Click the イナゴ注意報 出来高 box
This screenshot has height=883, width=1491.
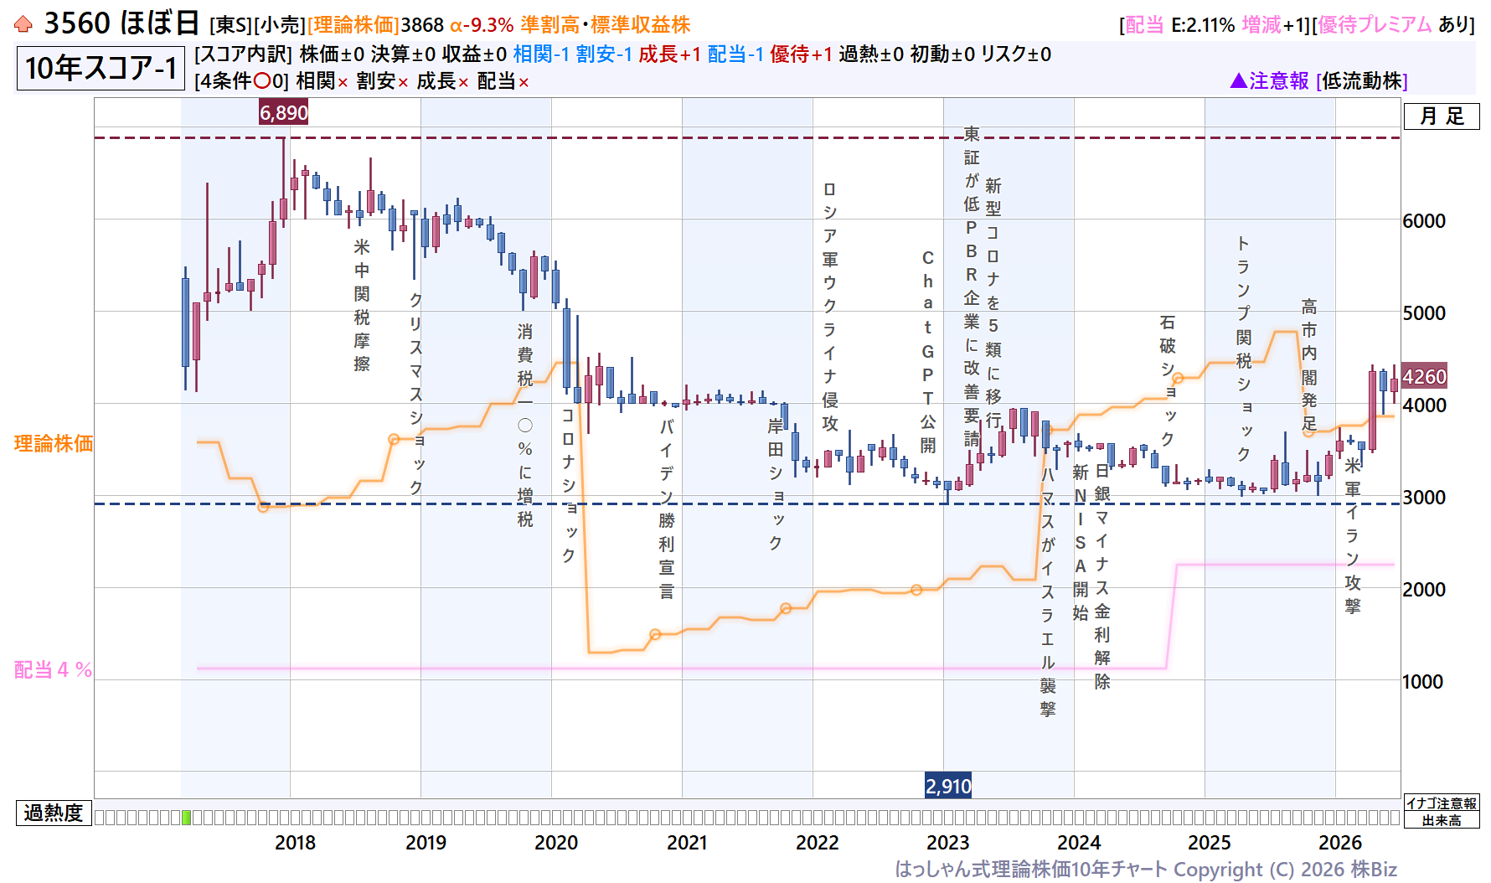1442,811
